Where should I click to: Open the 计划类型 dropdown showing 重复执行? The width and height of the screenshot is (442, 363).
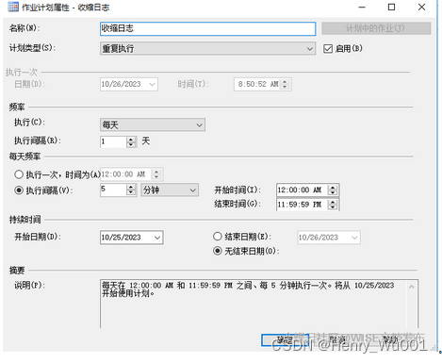click(x=207, y=48)
